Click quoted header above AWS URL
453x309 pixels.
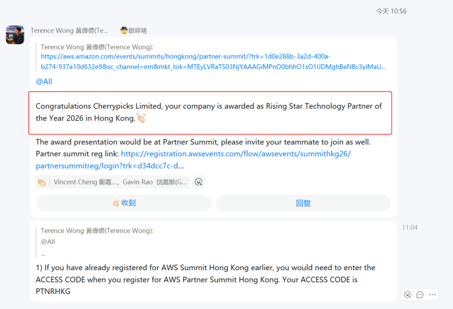(97, 47)
